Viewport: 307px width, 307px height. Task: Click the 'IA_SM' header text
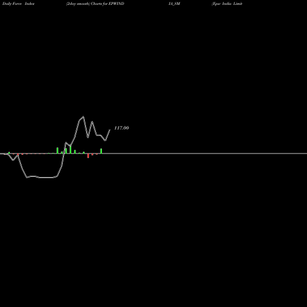(x=174, y=4)
